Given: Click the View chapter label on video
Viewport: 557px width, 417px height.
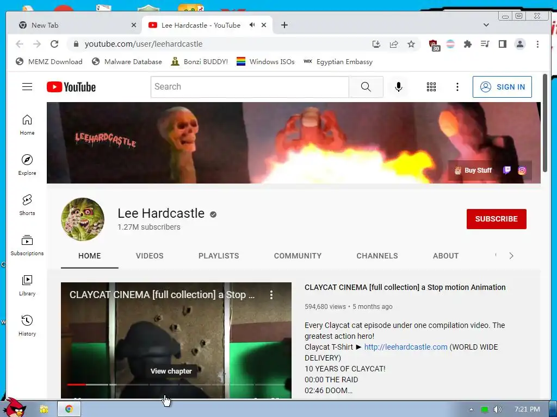Looking at the screenshot, I should click(x=171, y=371).
